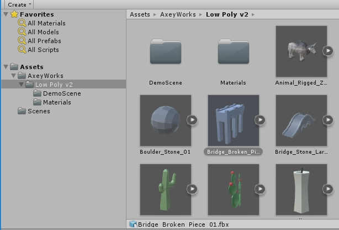Screen dimensions: 339x230
Task: Expand Bridge_Stone_Lar... sub-assets arrow
Action: tap(328, 120)
